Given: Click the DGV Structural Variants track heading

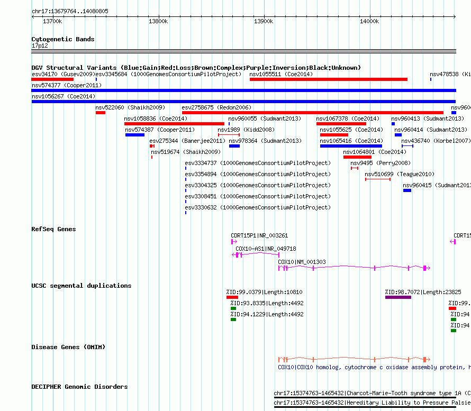Looking at the screenshot, I should [196, 68].
